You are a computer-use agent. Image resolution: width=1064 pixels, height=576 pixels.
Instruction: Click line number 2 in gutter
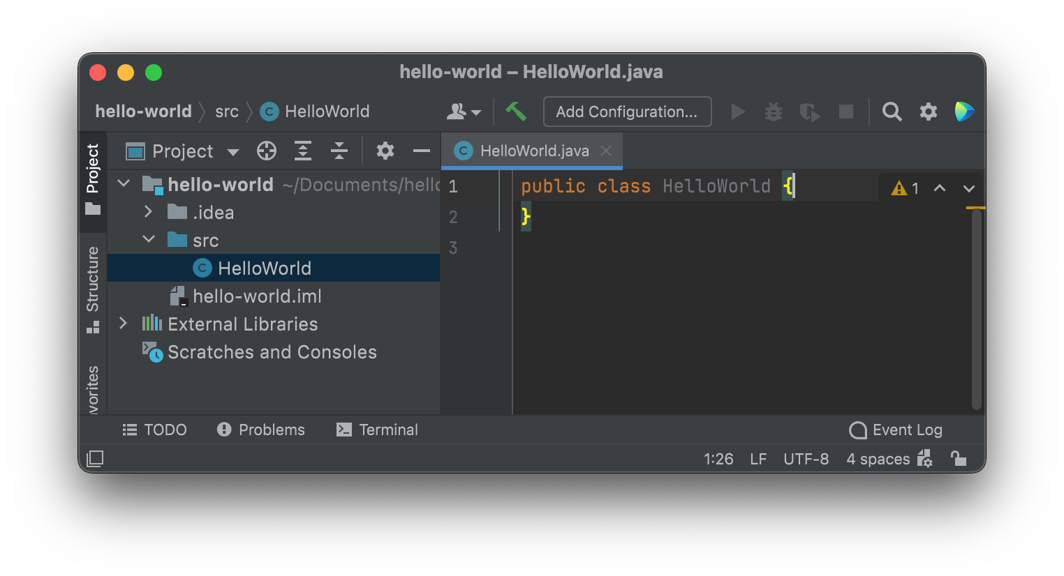(453, 217)
